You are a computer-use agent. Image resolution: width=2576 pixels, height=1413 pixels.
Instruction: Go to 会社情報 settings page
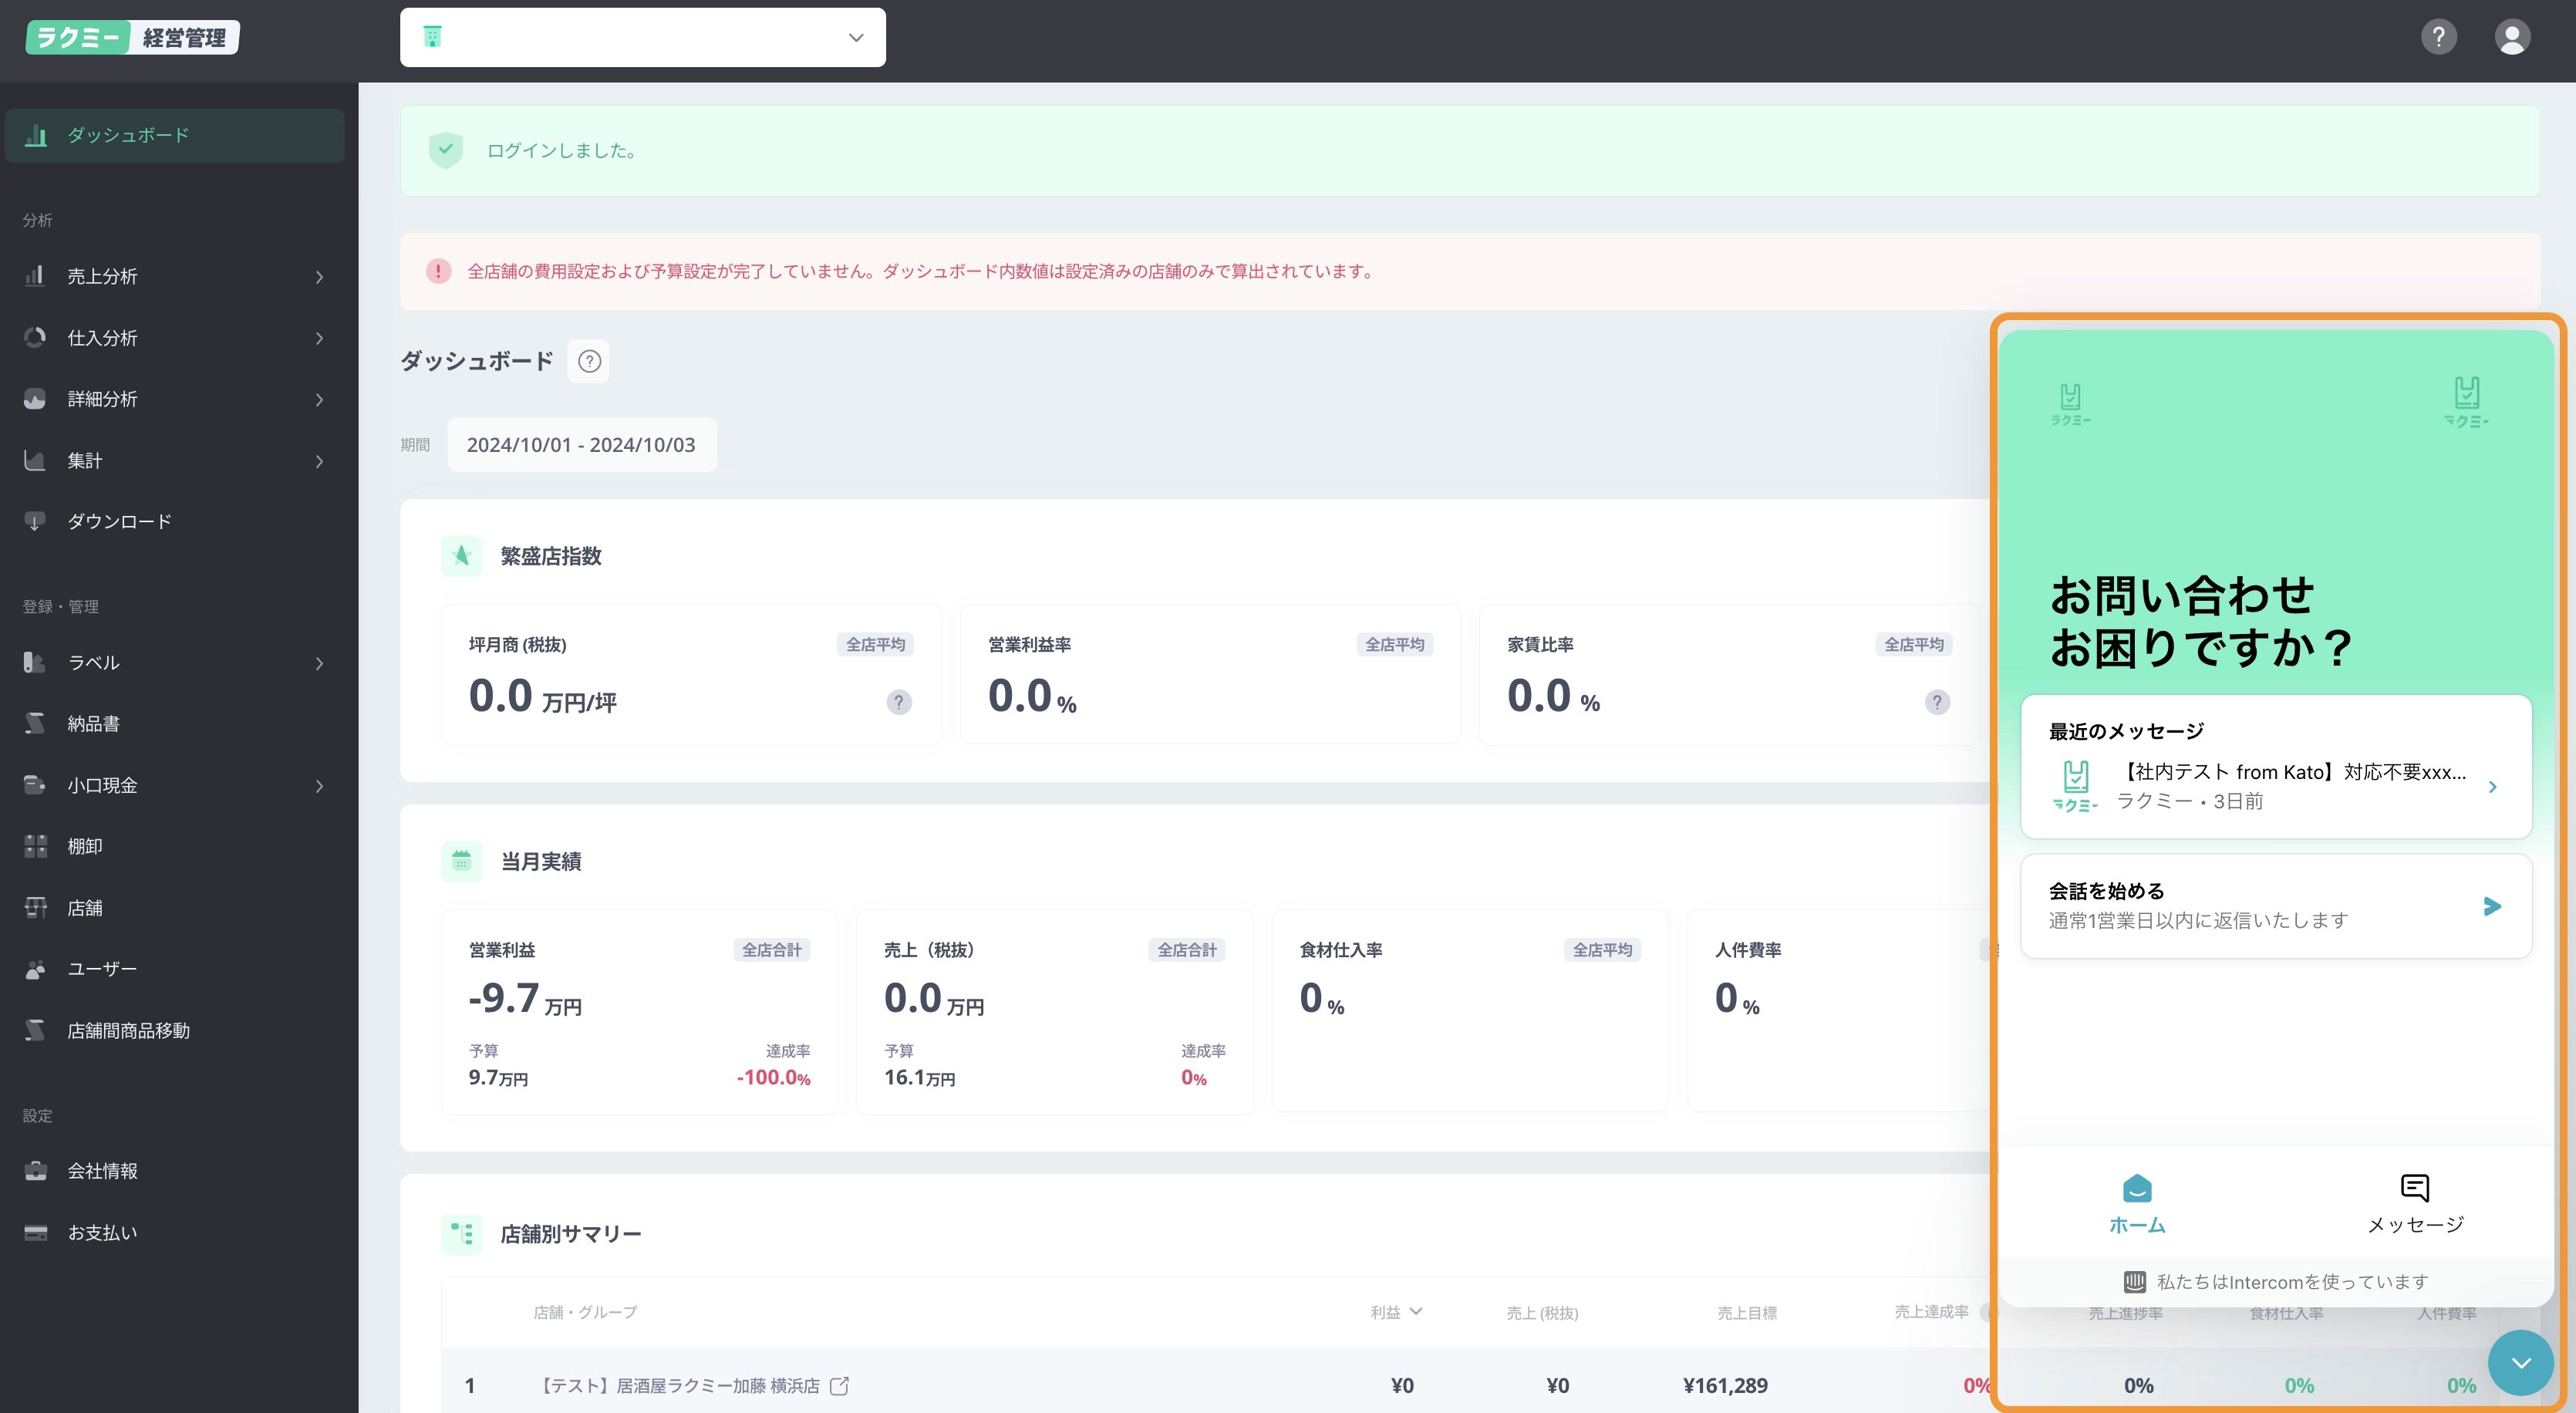[x=102, y=1171]
